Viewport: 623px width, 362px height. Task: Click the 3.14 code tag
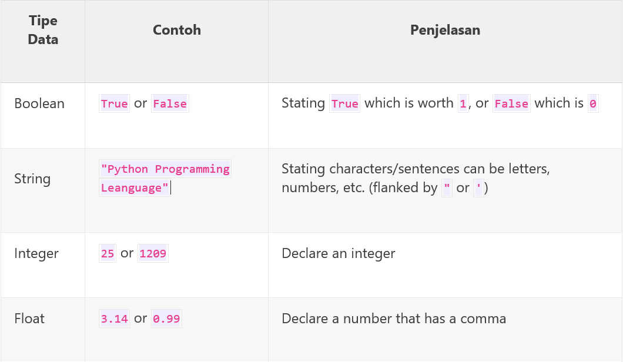(115, 319)
